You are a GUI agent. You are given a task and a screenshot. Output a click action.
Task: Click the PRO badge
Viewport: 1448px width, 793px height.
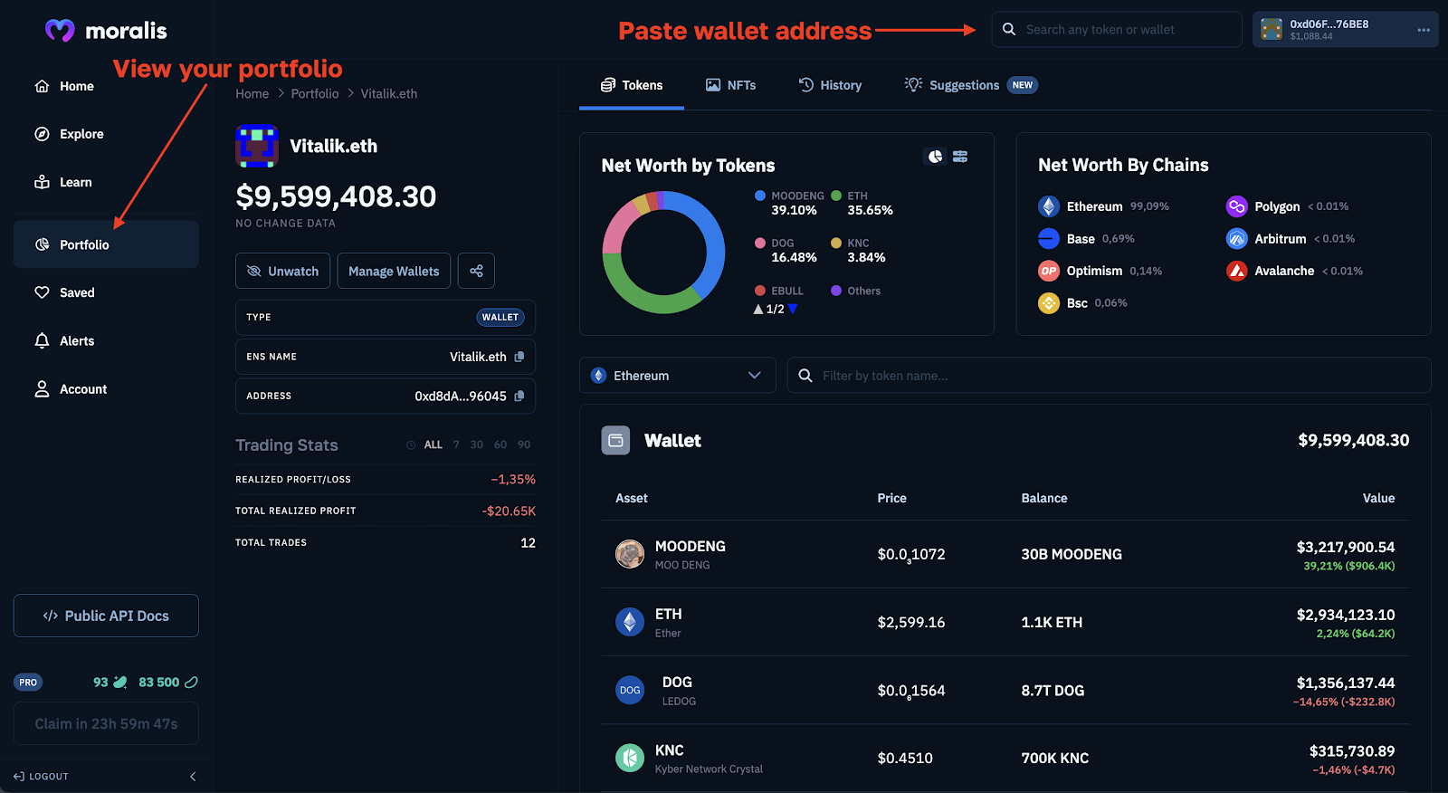click(x=28, y=683)
